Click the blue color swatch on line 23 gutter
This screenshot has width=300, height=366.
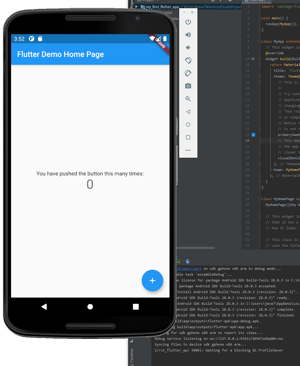coord(253,135)
